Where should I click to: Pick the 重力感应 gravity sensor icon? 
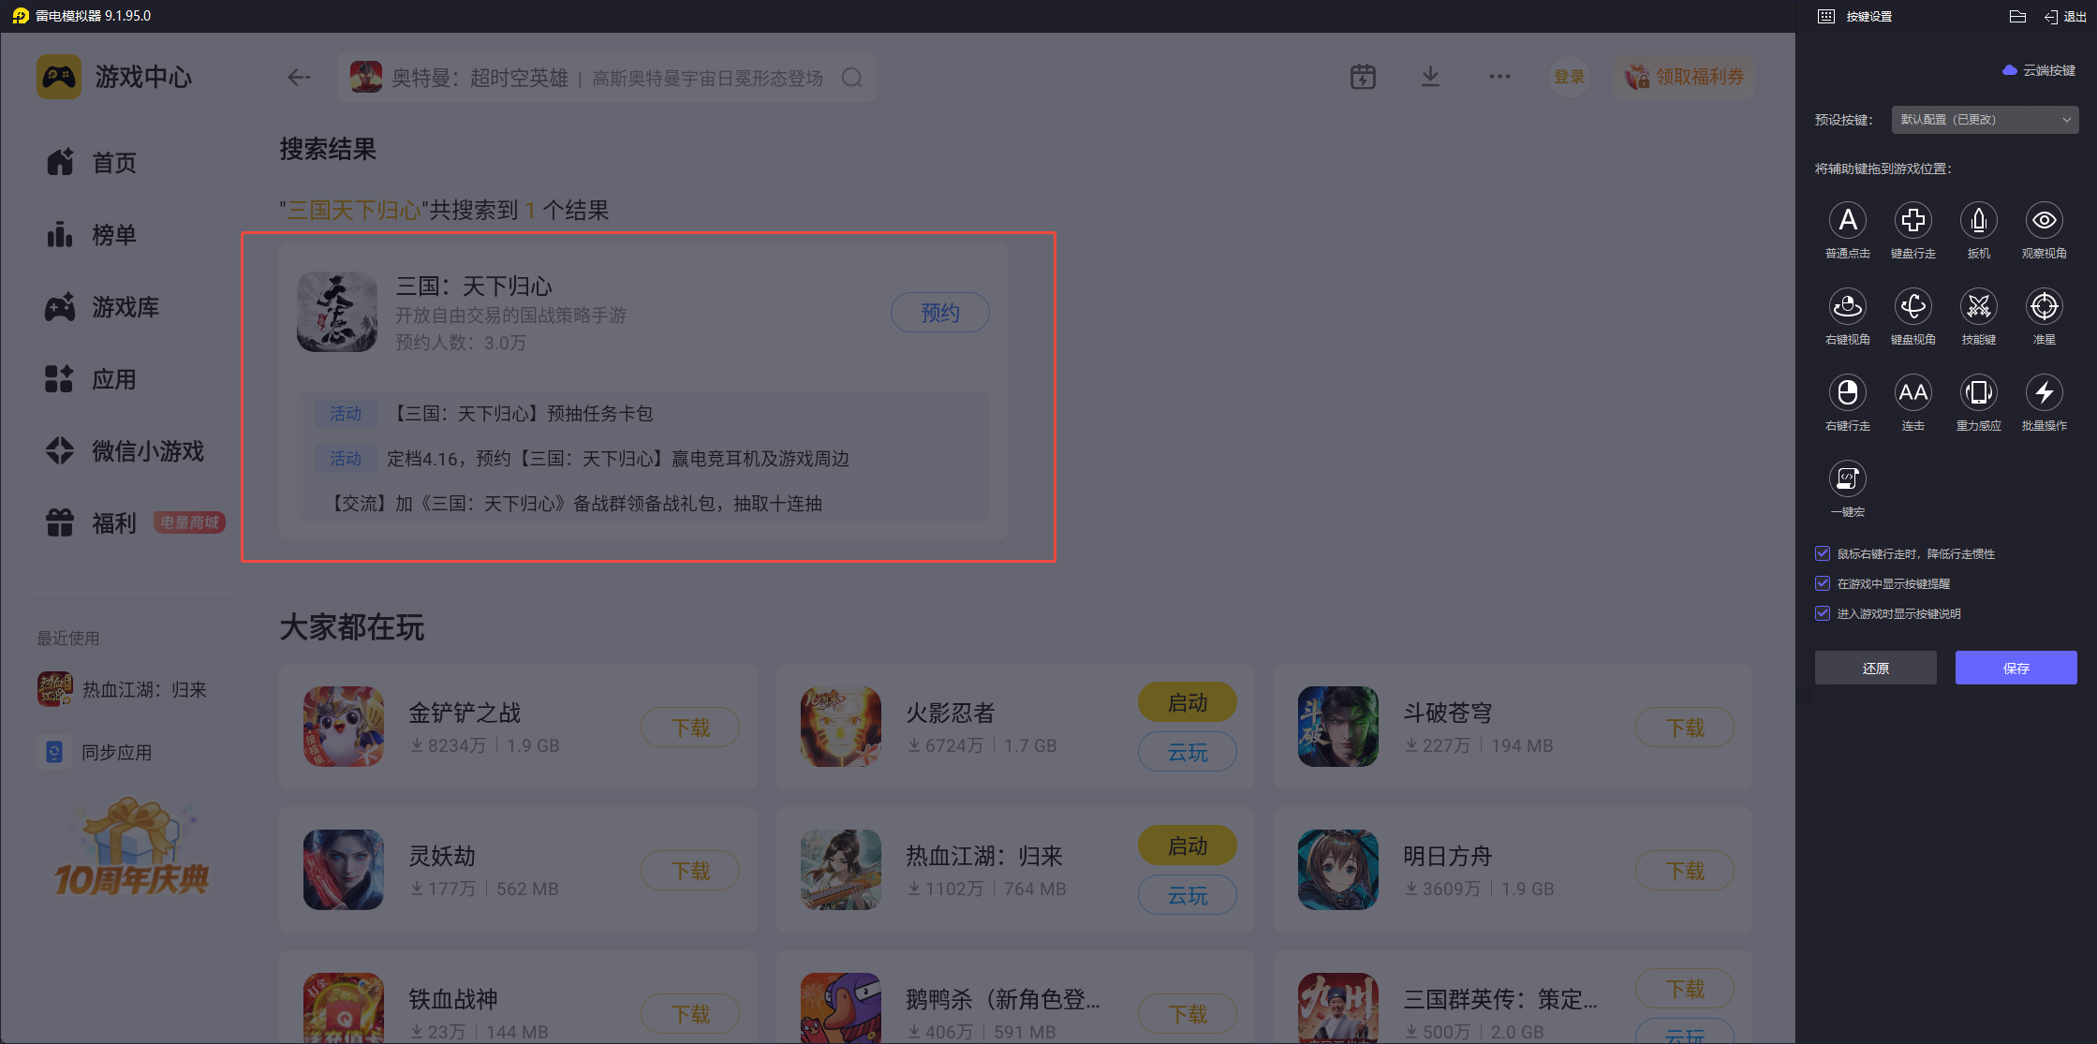(1978, 393)
